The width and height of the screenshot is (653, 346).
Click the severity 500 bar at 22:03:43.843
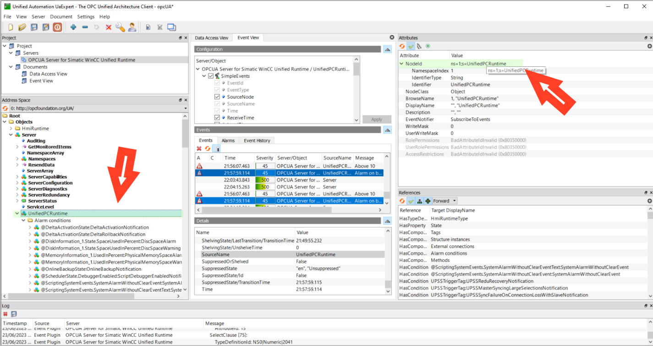click(x=265, y=180)
